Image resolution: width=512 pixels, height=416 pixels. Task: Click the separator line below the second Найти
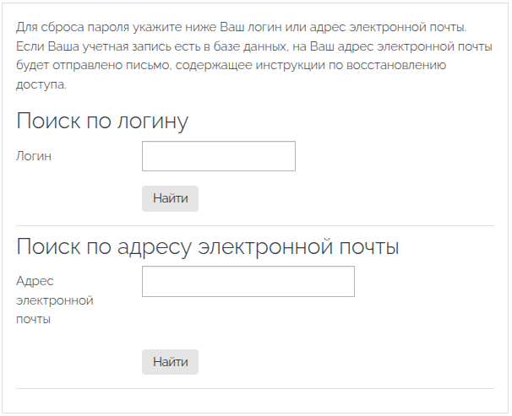(x=255, y=389)
